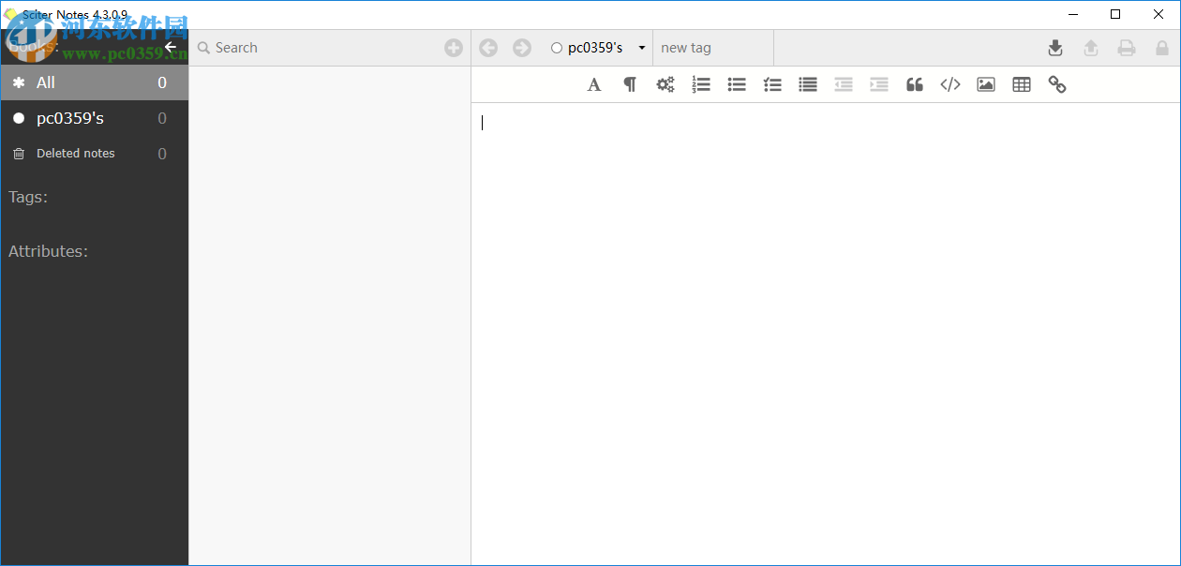
Task: Insert a hyperlink into the note
Action: (x=1057, y=84)
